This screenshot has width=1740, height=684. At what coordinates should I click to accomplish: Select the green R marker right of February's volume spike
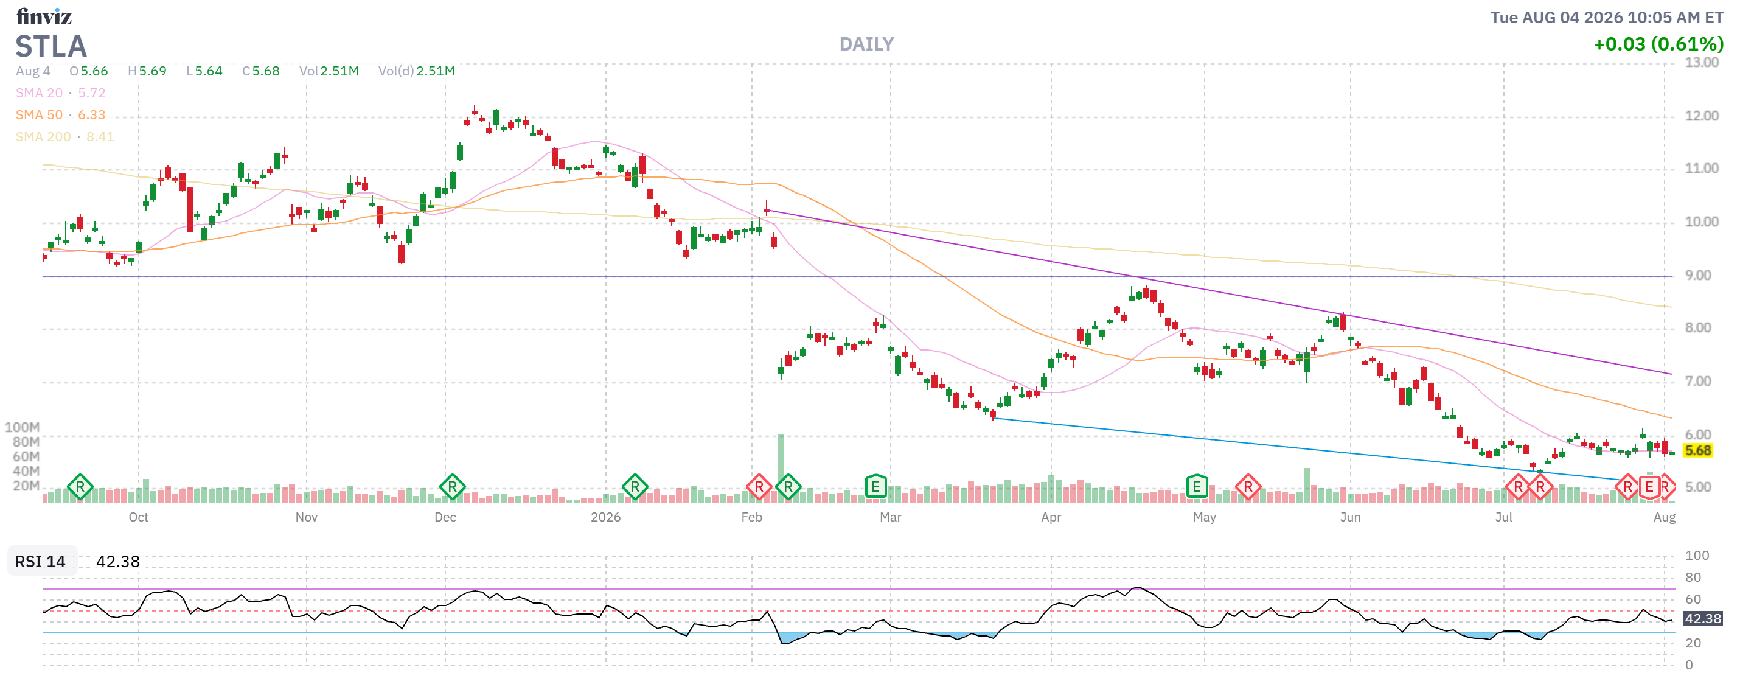[788, 487]
